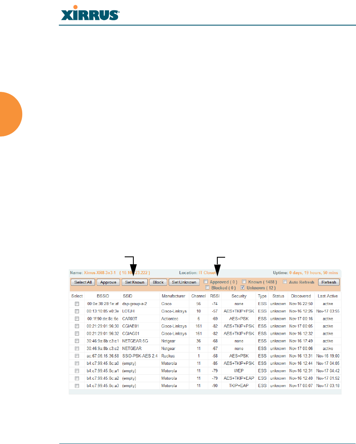Click the SSID SSID-PSK-AES 2.4
This screenshot has width=356, height=444.
[140, 356]
